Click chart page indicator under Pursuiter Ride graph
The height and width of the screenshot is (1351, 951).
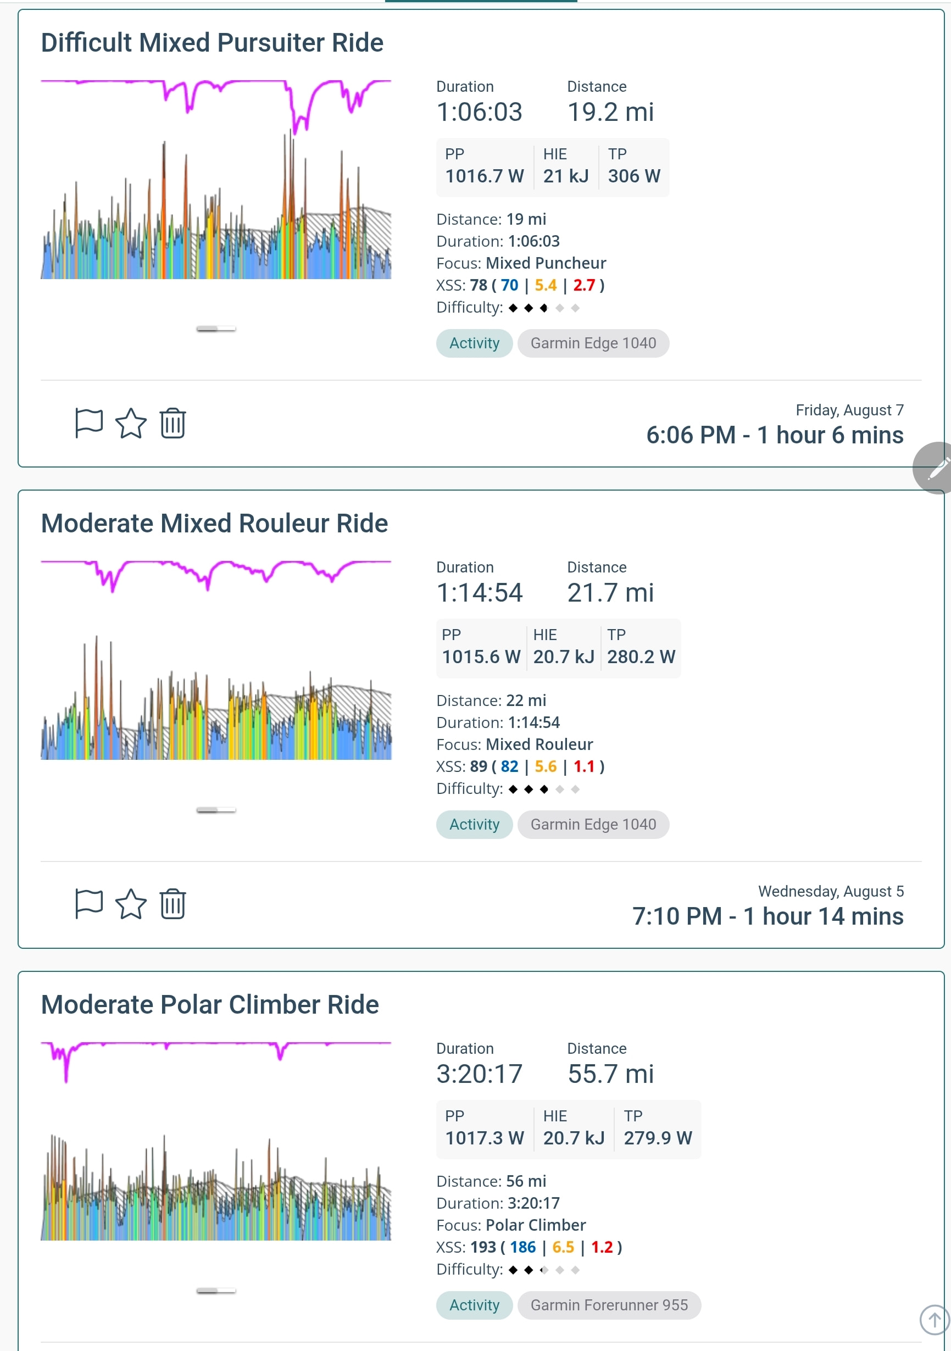[216, 329]
